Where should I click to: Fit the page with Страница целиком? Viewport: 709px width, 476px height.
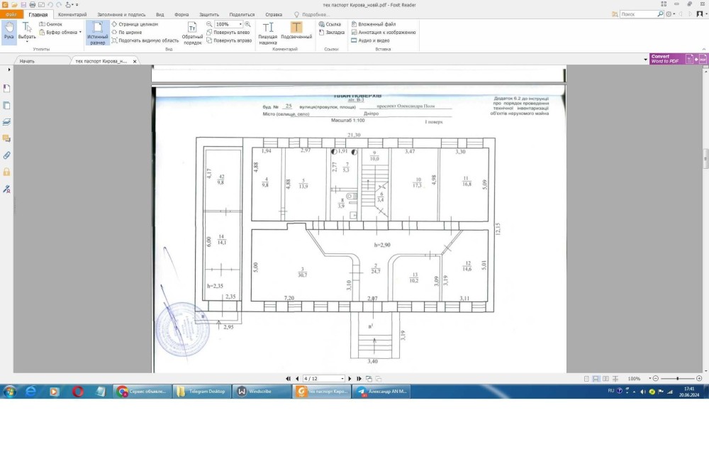tap(135, 24)
